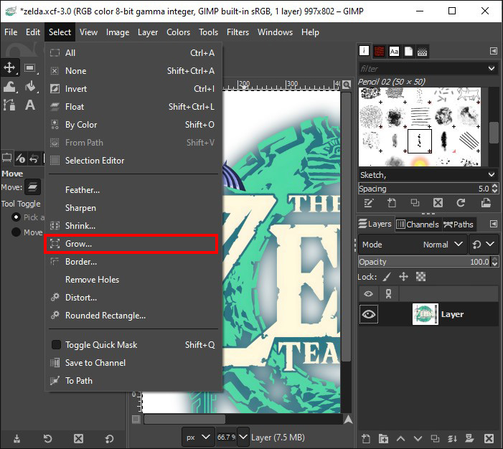Reset tool options to defaults
This screenshot has width=503, height=449.
pyautogui.click(x=109, y=438)
